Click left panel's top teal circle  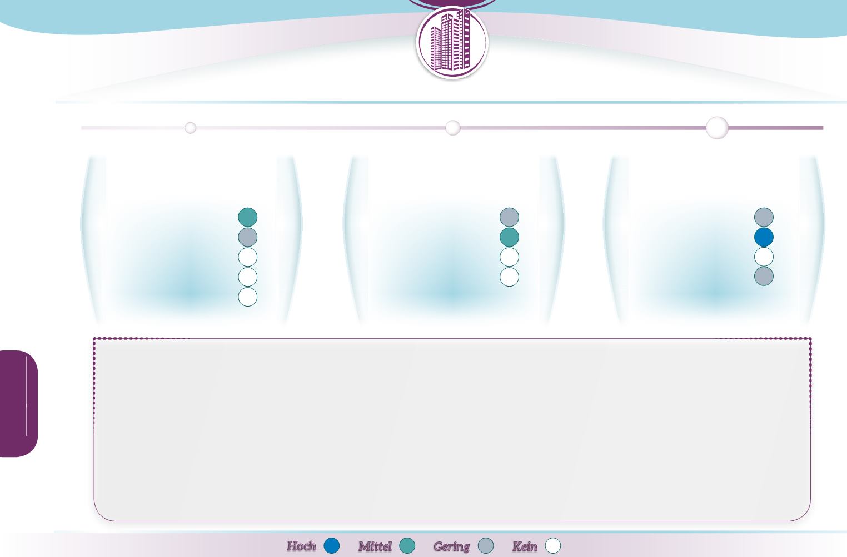coord(248,217)
